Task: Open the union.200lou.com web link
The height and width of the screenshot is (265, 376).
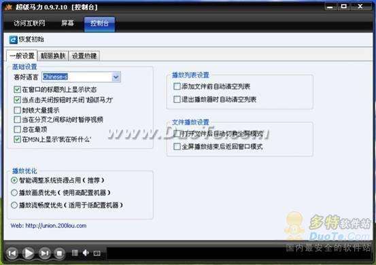Action: (x=56, y=226)
